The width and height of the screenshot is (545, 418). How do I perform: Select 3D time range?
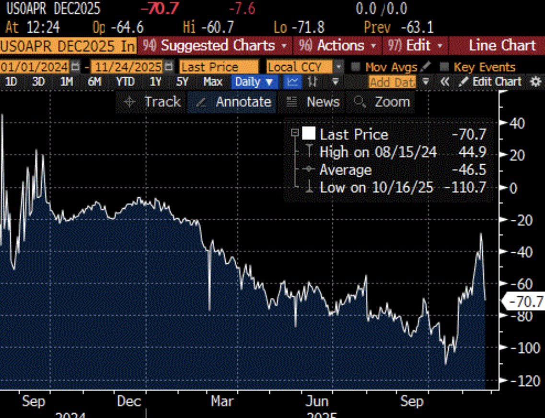[x=38, y=82]
